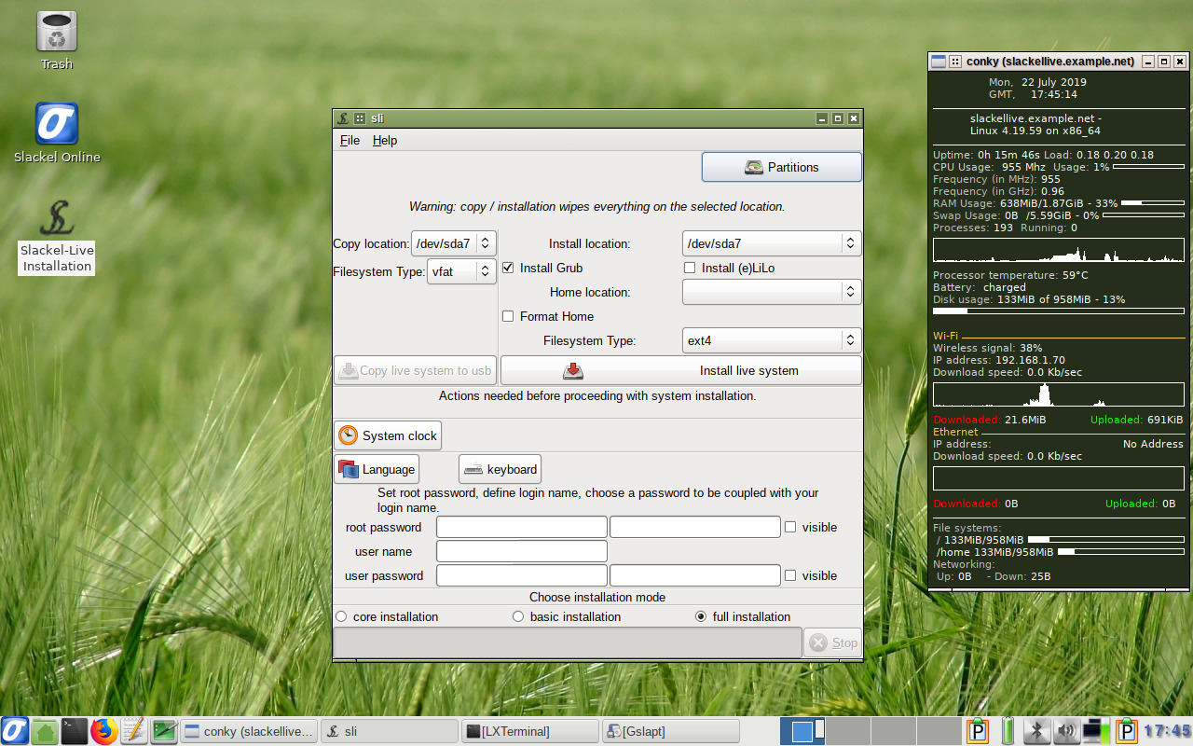Open the volume control in the tray
The width and height of the screenshot is (1193, 746).
[x=1063, y=731]
